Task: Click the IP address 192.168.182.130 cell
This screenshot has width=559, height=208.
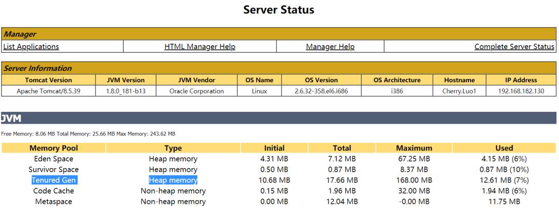Action: click(521, 91)
